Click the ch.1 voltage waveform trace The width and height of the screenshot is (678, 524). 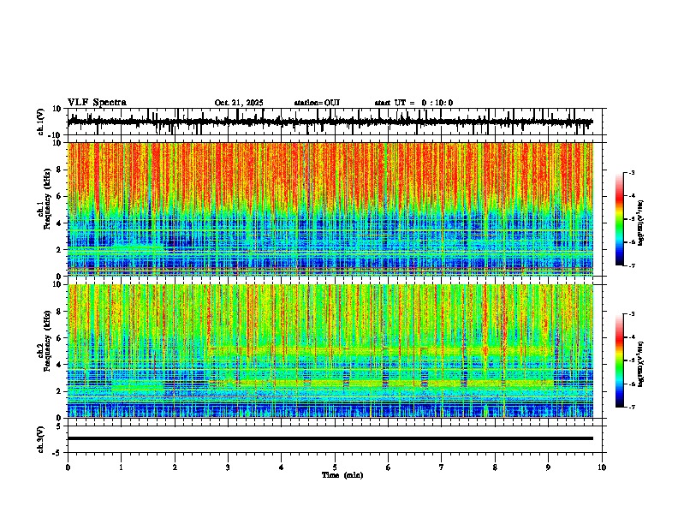click(x=330, y=122)
